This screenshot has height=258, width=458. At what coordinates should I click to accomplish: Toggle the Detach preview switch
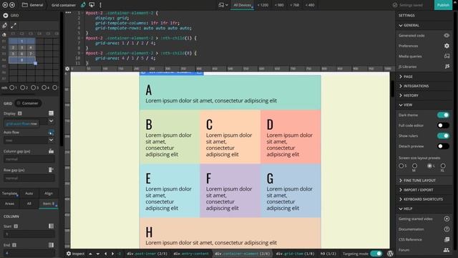[x=443, y=146]
